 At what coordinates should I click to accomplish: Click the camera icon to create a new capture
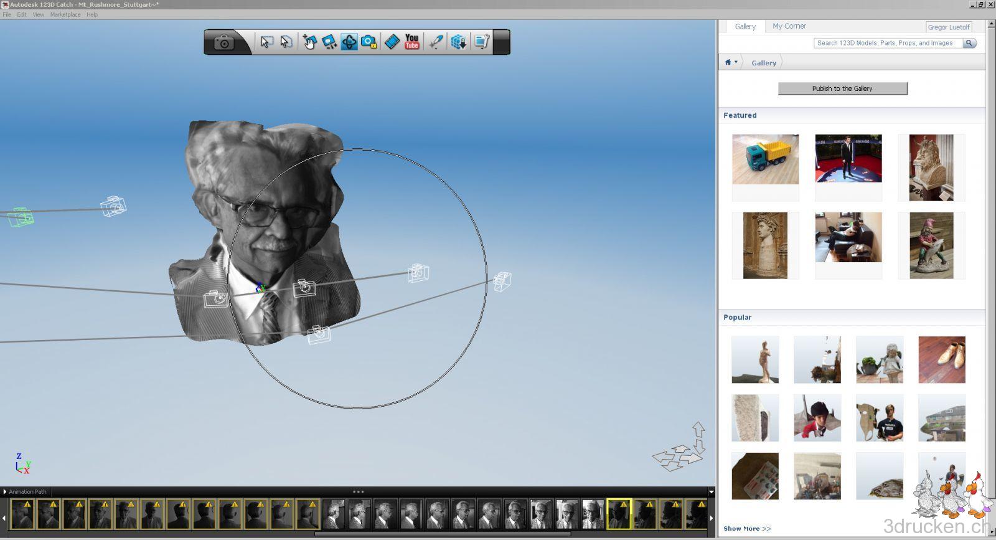224,42
